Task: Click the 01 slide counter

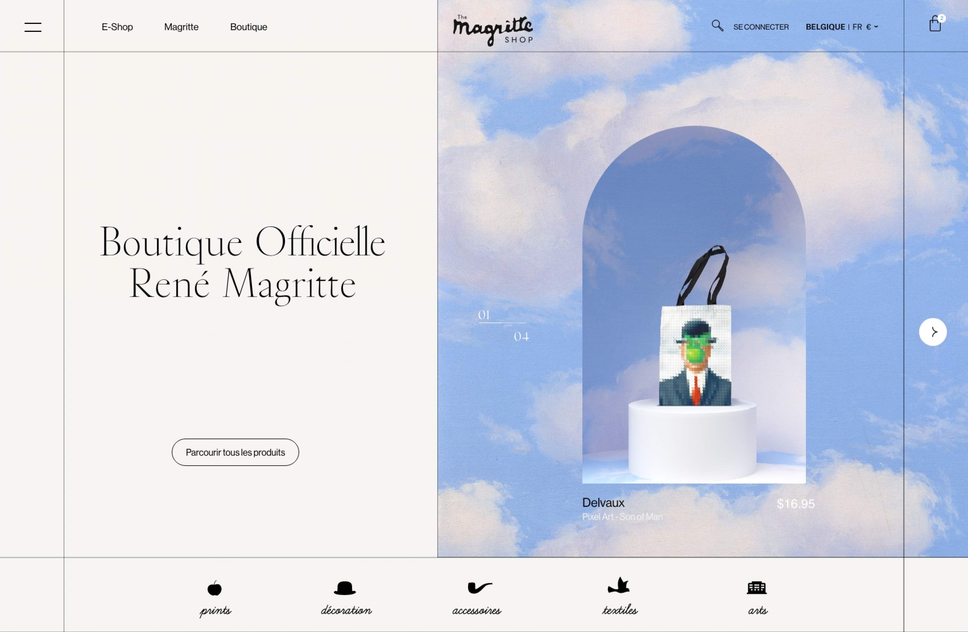Action: [484, 315]
